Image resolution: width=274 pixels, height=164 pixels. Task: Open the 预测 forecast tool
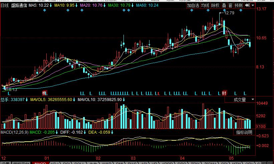[238, 5]
